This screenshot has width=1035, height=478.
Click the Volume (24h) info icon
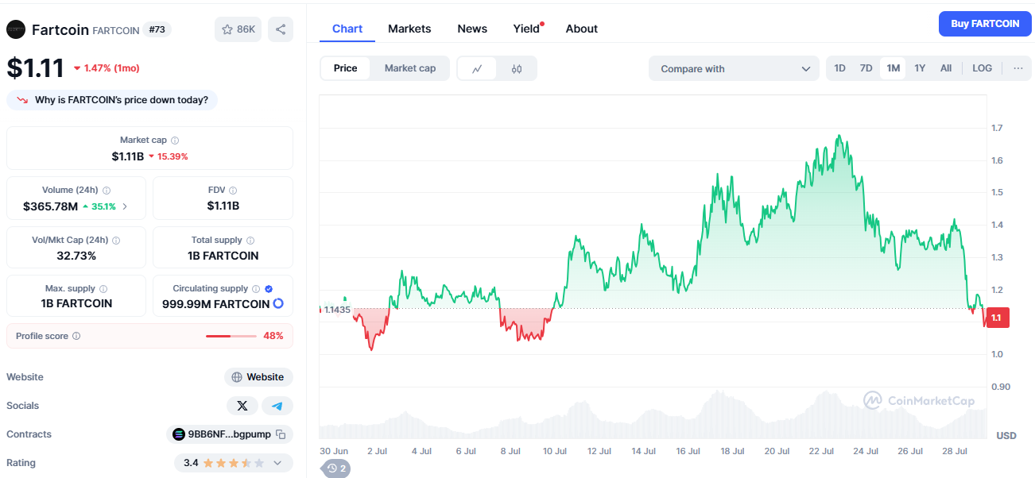[x=107, y=191]
